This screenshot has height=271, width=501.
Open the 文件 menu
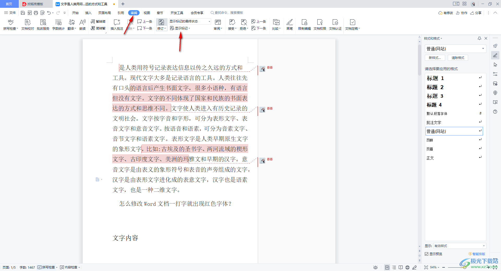tap(10, 13)
